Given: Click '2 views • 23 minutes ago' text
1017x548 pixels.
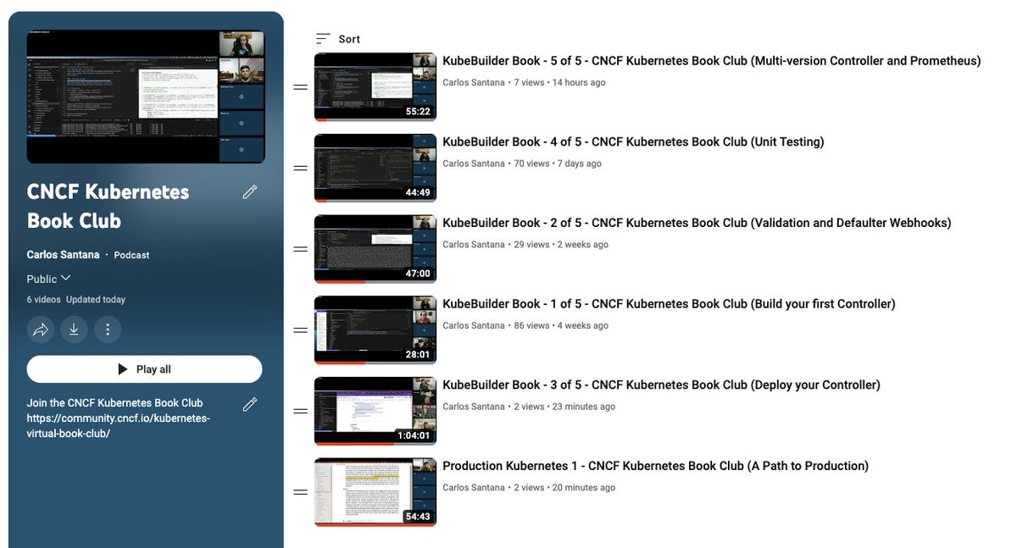Looking at the screenshot, I should [x=565, y=407].
